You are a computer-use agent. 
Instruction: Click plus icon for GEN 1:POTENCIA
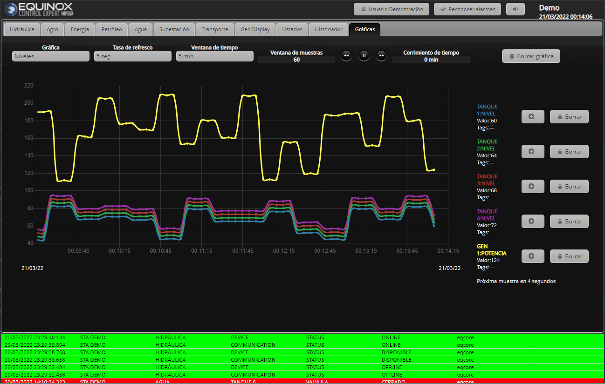[533, 256]
